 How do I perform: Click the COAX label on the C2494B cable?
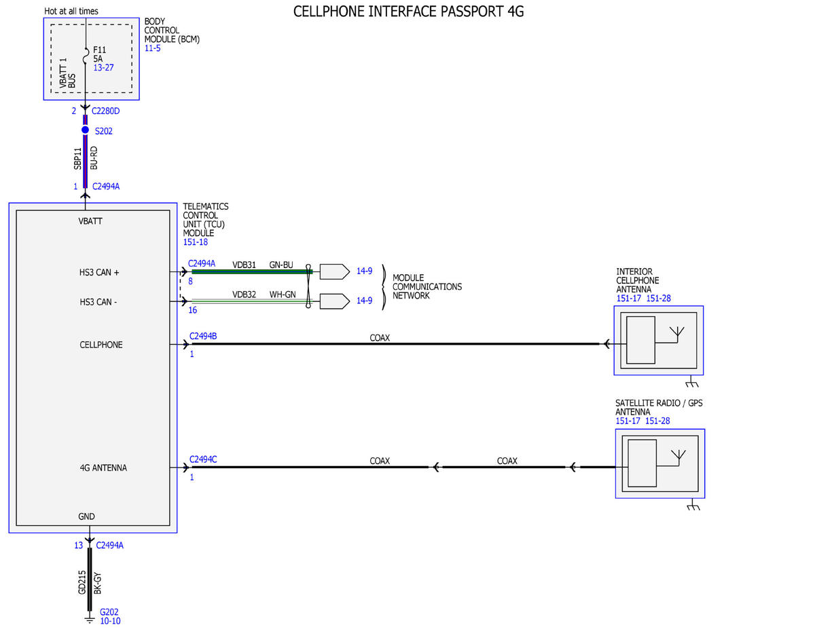380,337
